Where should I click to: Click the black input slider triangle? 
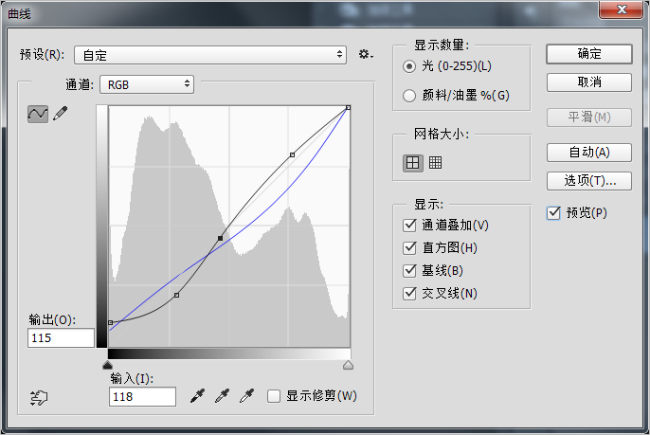[x=107, y=365]
